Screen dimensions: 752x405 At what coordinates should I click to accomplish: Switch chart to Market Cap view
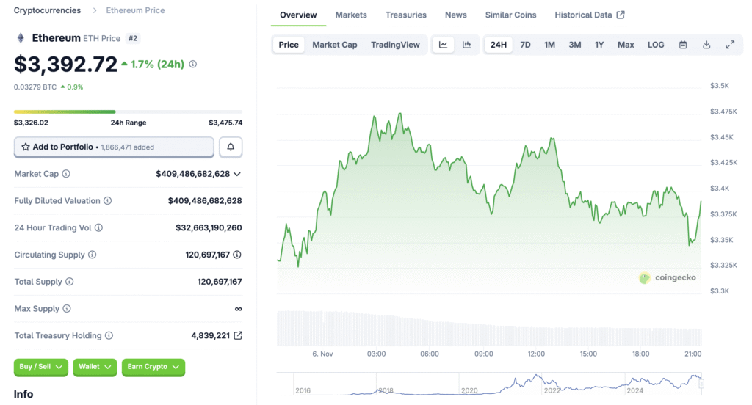tap(335, 45)
